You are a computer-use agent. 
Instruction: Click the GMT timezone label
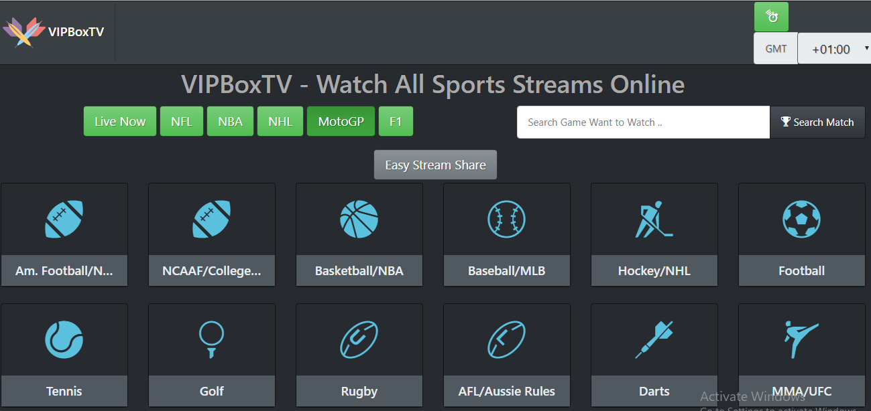(x=776, y=49)
